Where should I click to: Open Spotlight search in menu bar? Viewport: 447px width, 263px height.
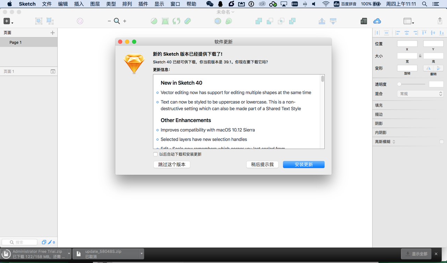(x=424, y=4)
